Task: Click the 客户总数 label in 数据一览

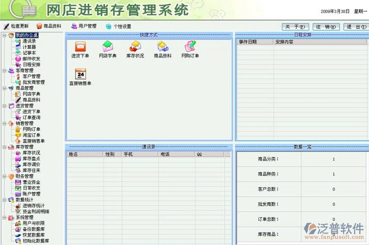Action: pos(268,189)
